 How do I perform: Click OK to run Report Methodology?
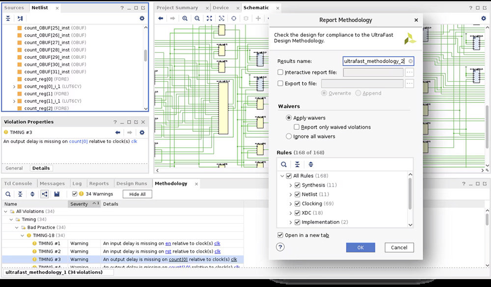tap(360, 247)
